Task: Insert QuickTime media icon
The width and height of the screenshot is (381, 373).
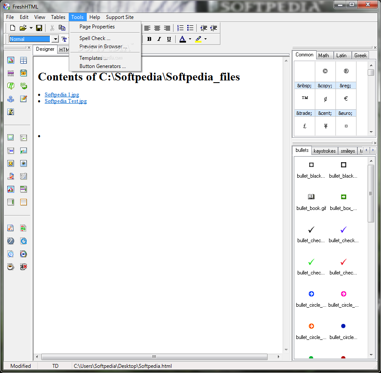Action: coord(24,241)
